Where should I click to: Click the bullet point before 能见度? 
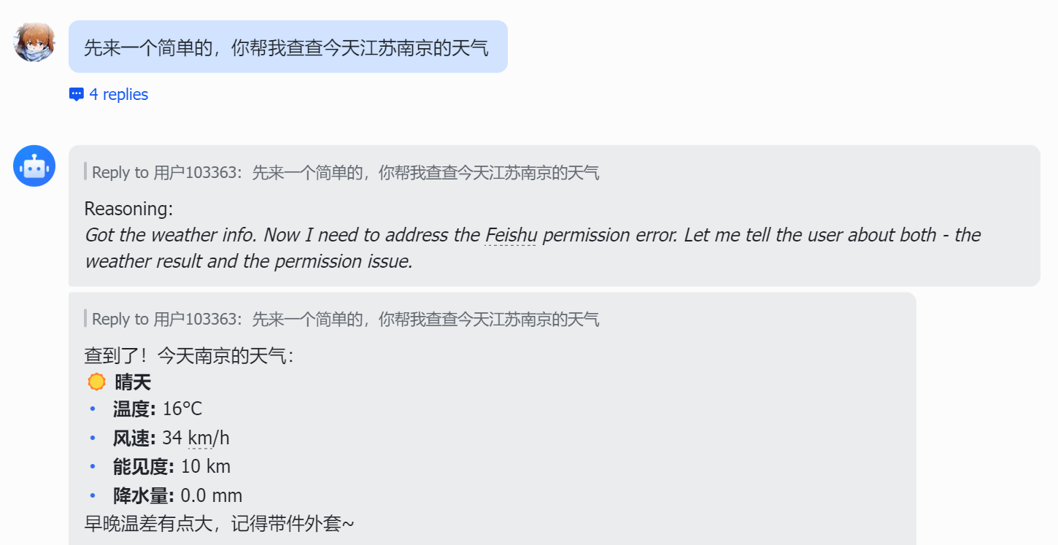pos(93,465)
